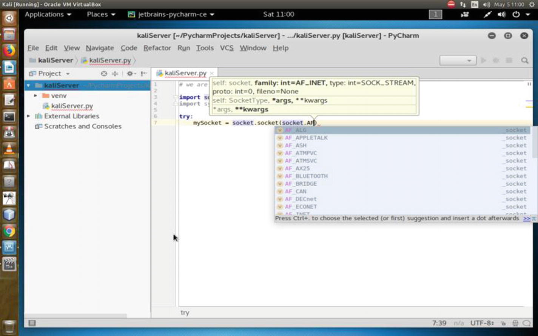The height and width of the screenshot is (336, 538).
Task: Click the Ubuntu Dash home icon
Action: tap(9, 18)
